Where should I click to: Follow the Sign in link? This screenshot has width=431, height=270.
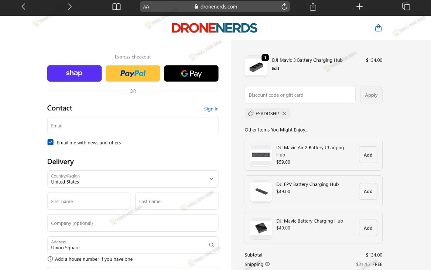coord(211,109)
